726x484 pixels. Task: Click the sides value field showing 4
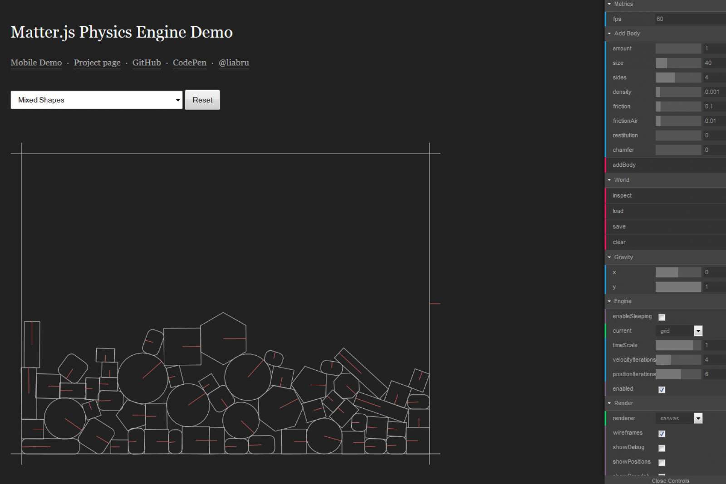click(x=714, y=77)
